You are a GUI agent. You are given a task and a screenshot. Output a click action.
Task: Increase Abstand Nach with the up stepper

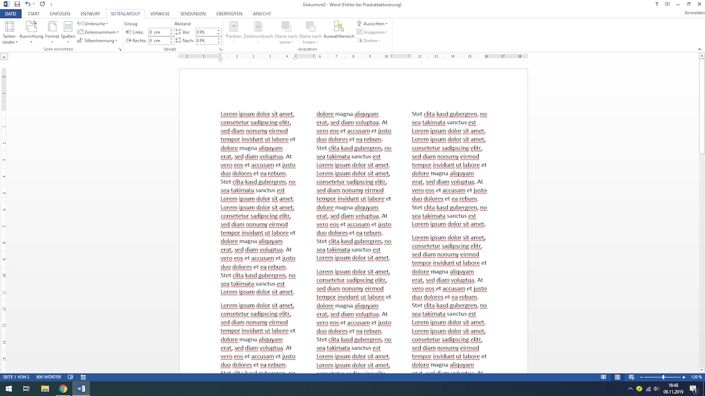click(x=217, y=38)
